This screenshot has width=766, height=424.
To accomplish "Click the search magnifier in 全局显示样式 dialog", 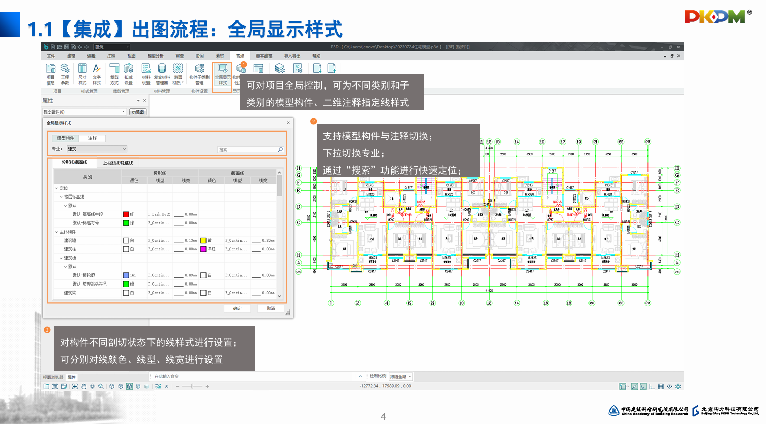I will click(x=280, y=150).
